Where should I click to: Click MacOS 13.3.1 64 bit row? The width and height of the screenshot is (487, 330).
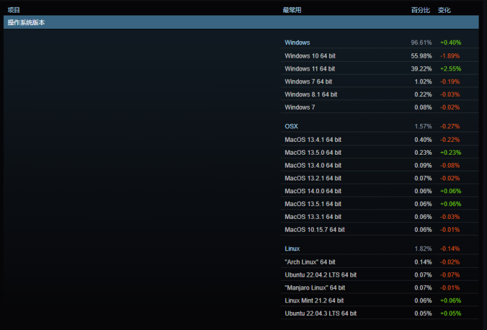380,217
